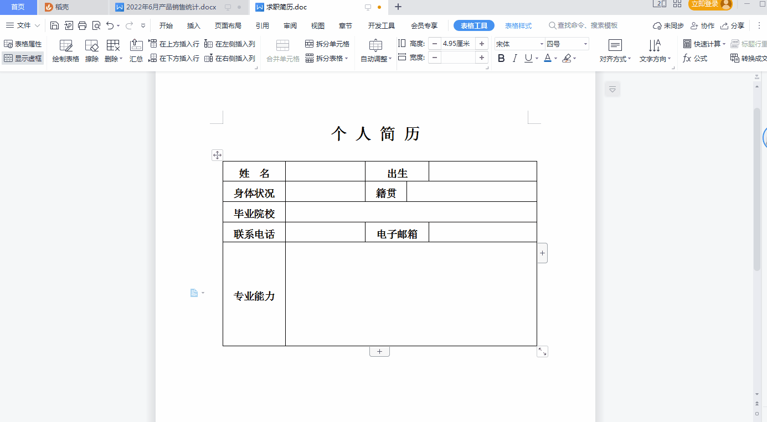The height and width of the screenshot is (422, 767).
Task: Open the 四号 font size dropdown
Action: (x=585, y=44)
